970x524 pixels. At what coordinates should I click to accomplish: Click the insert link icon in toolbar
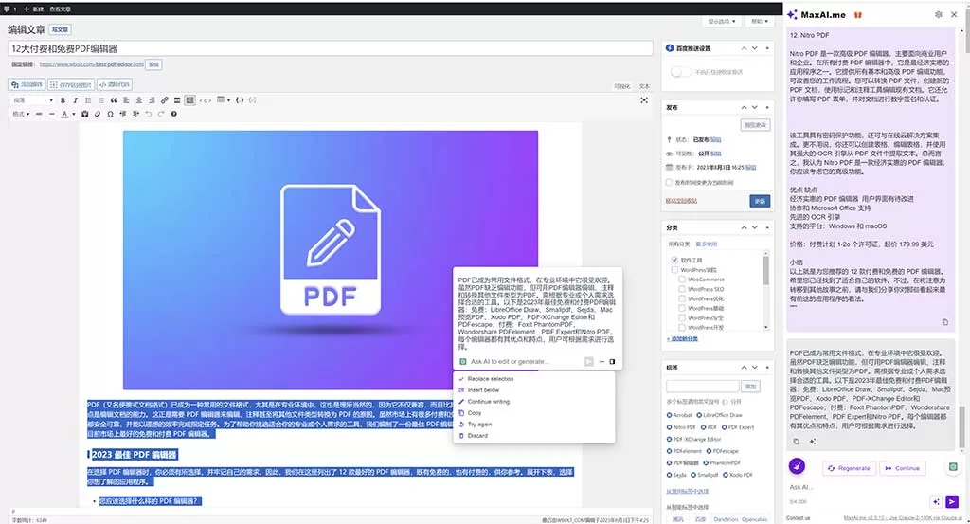point(165,99)
